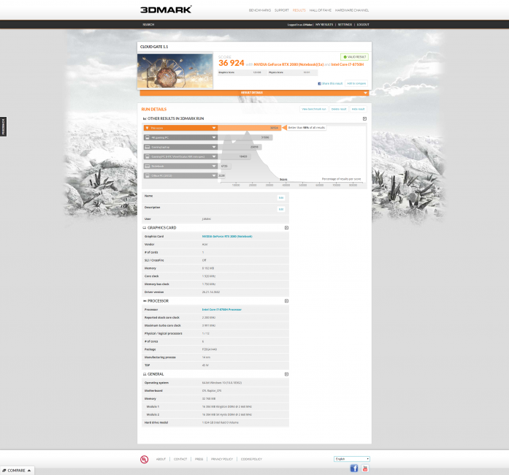Click the 3DMark logo
This screenshot has width=509, height=475.
pos(166,9)
